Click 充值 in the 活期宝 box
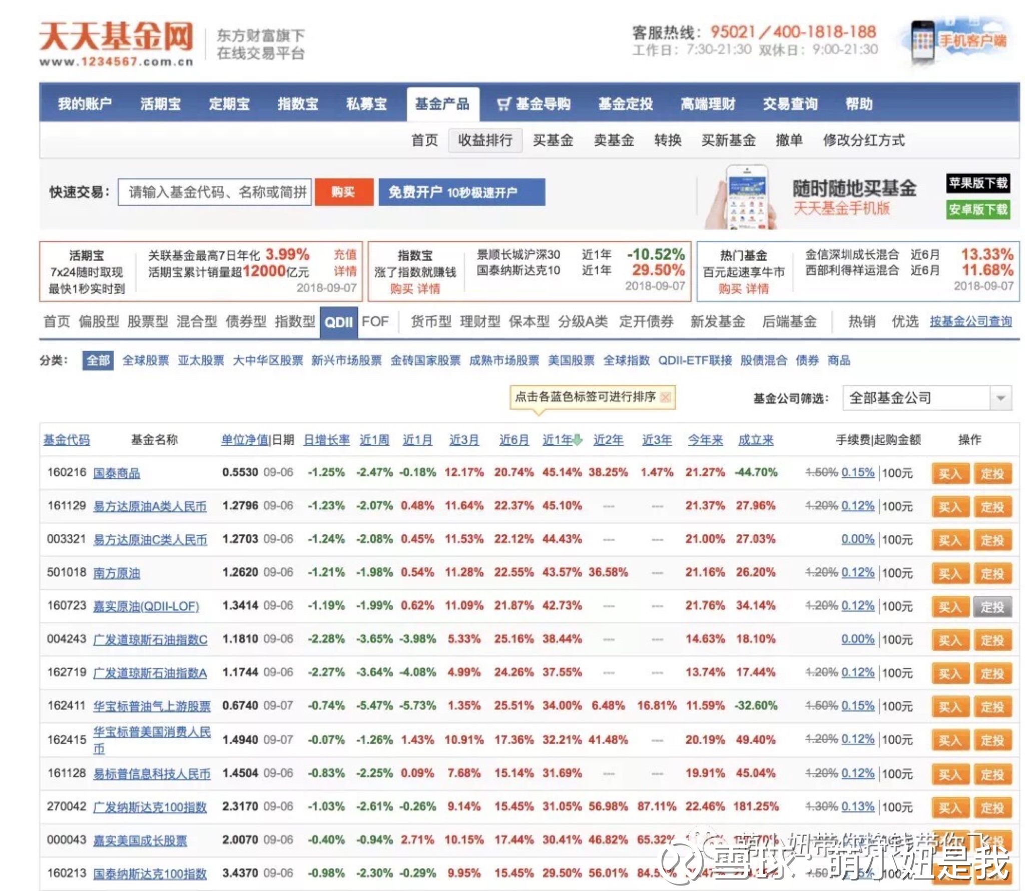 click(x=345, y=255)
